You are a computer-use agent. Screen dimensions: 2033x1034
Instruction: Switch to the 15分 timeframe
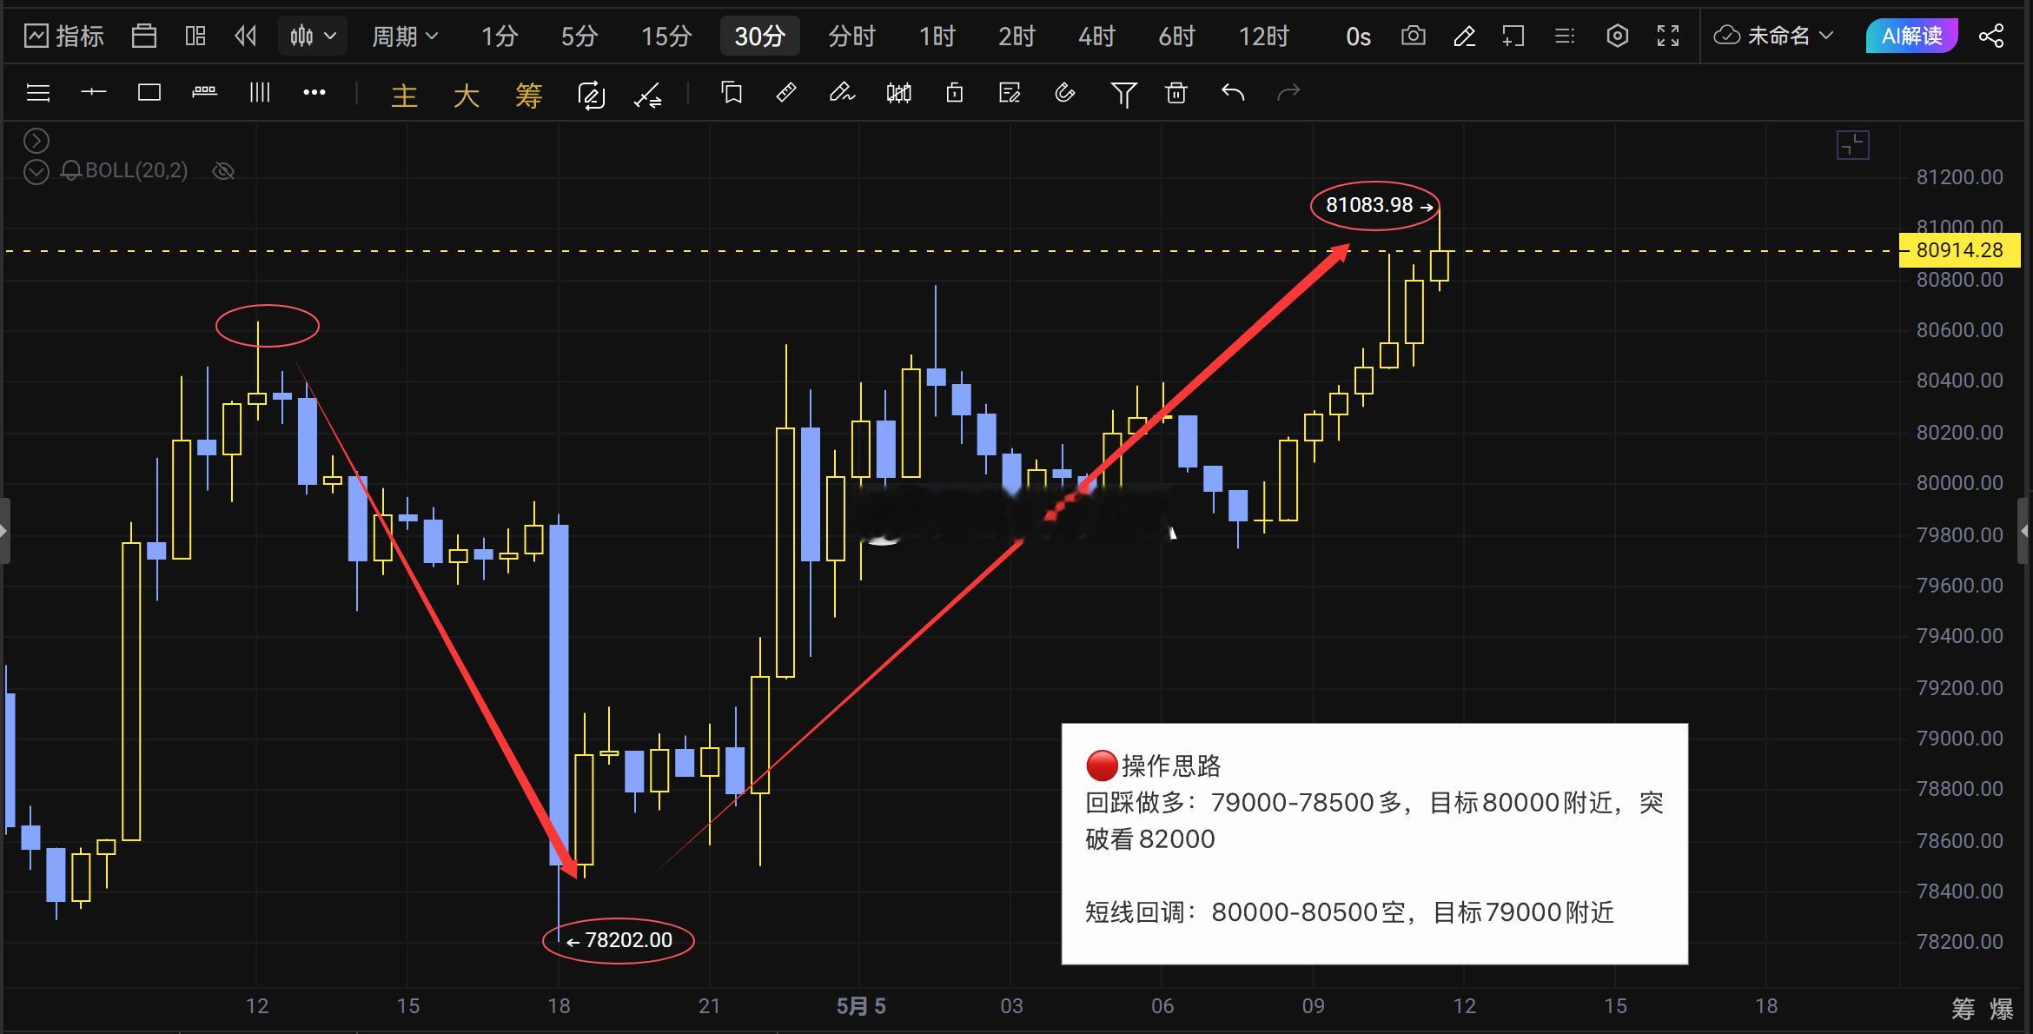pos(666,36)
